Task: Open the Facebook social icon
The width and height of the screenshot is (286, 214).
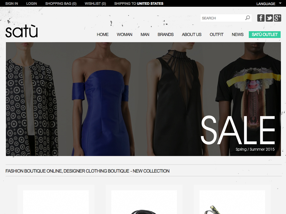Action: tap(261, 18)
